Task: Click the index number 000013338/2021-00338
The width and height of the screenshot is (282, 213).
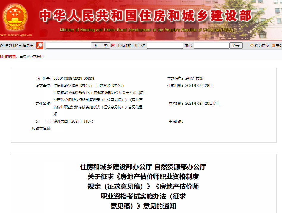Action: click(74, 79)
